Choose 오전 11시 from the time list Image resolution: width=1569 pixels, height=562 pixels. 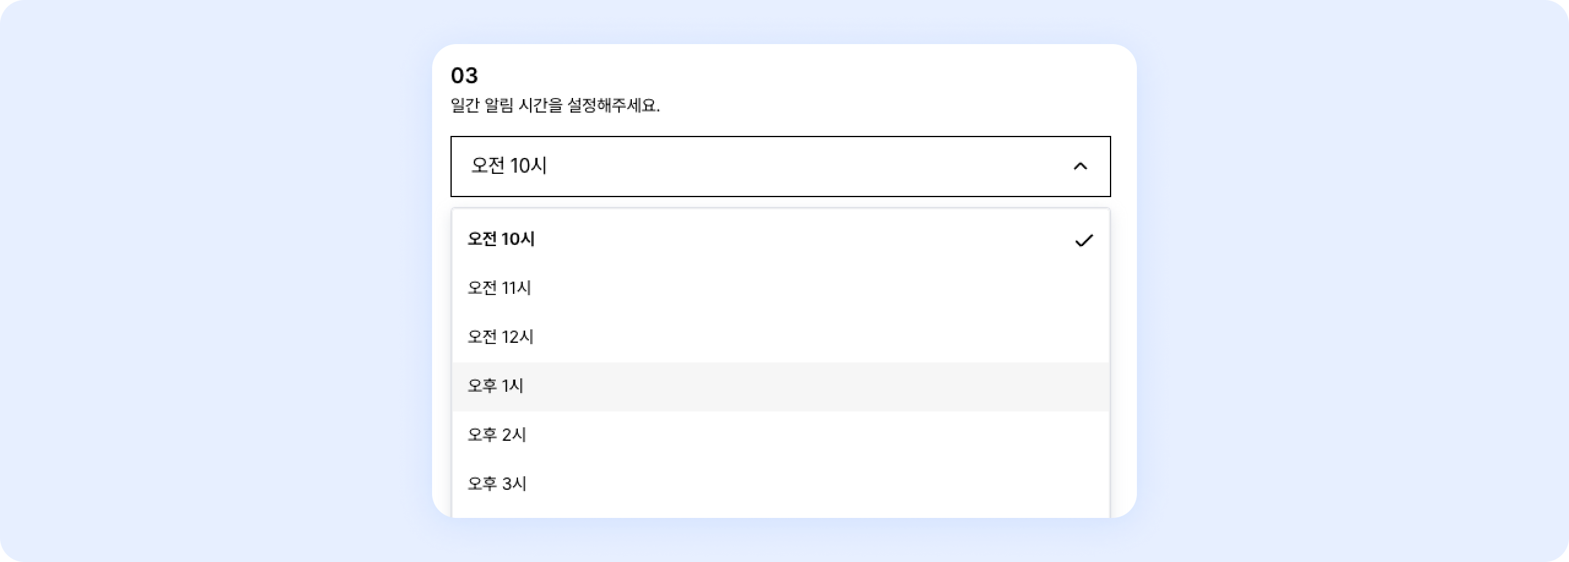pos(500,288)
